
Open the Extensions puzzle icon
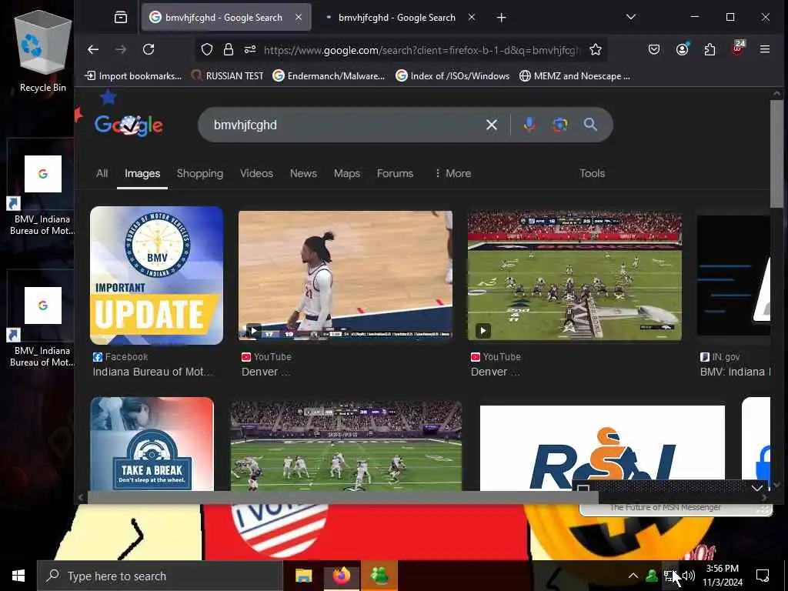pos(710,49)
